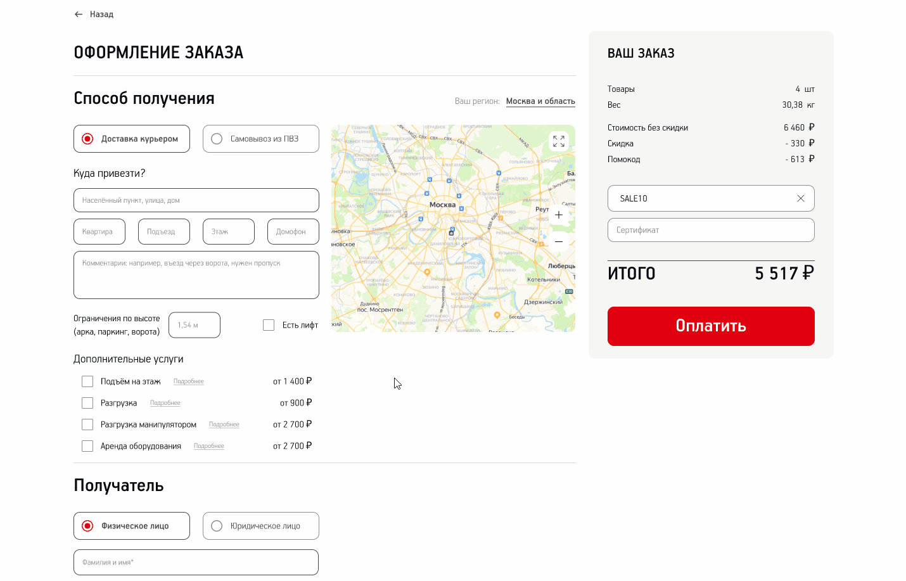906x581 pixels.
Task: Click the back arrow icon
Action: click(x=79, y=14)
